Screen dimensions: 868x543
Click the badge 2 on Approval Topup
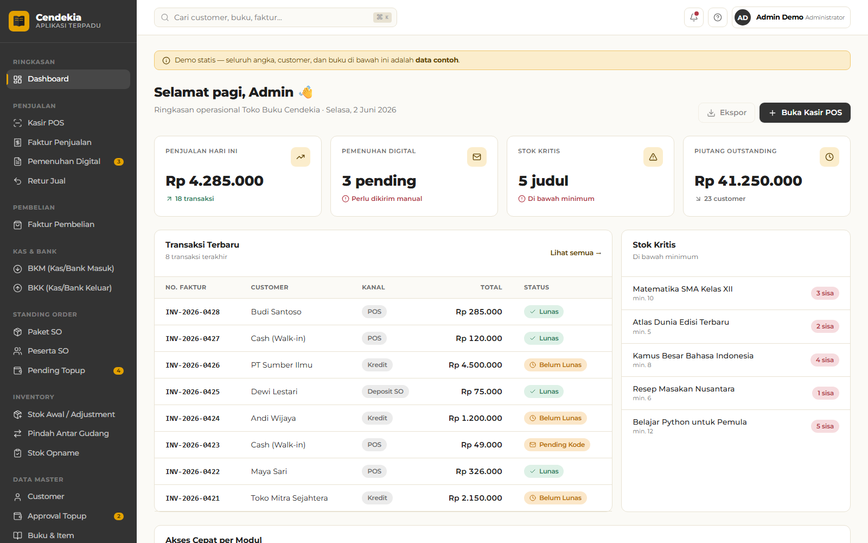119,516
